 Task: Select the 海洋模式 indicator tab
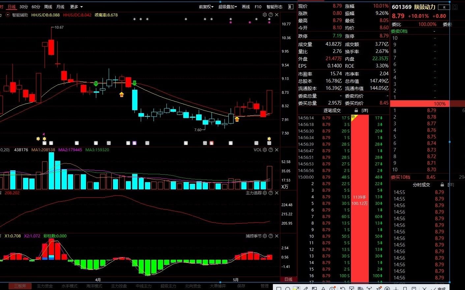tap(94, 286)
